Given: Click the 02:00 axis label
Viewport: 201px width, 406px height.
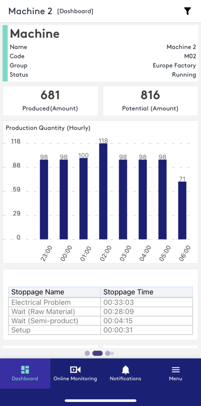Looking at the screenshot, I should point(106,253).
